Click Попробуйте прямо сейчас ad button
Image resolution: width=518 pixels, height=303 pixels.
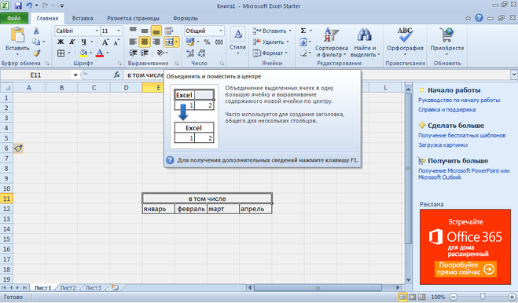[465, 268]
